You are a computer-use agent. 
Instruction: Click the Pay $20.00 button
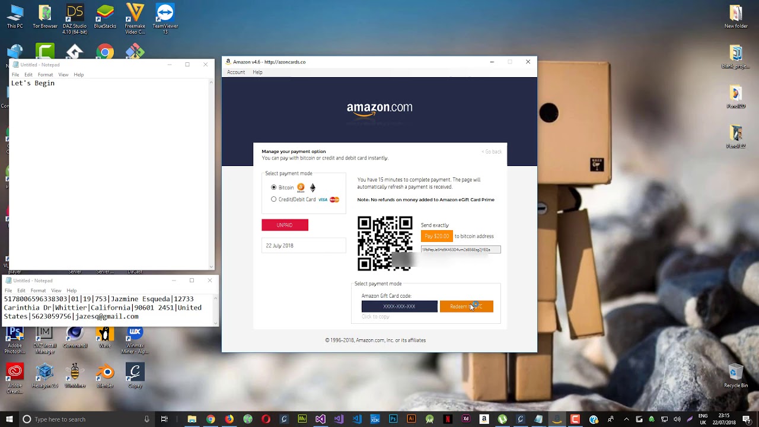pyautogui.click(x=437, y=236)
